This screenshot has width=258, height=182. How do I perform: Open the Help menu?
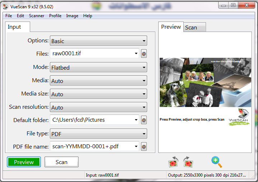88,16
